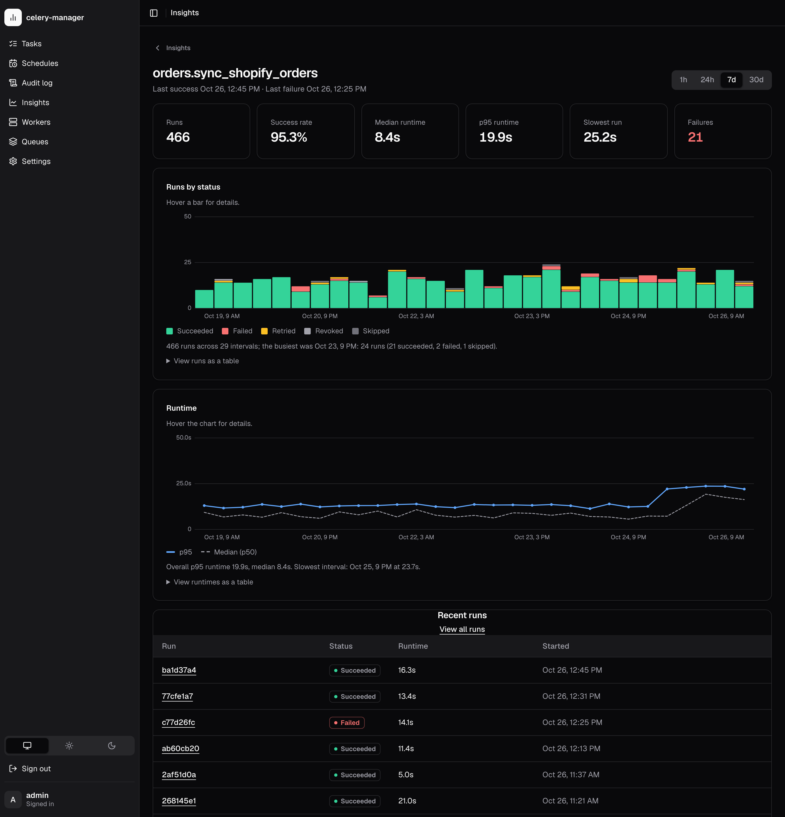Open Settings from the sidebar
The height and width of the screenshot is (817, 785).
(x=69, y=161)
